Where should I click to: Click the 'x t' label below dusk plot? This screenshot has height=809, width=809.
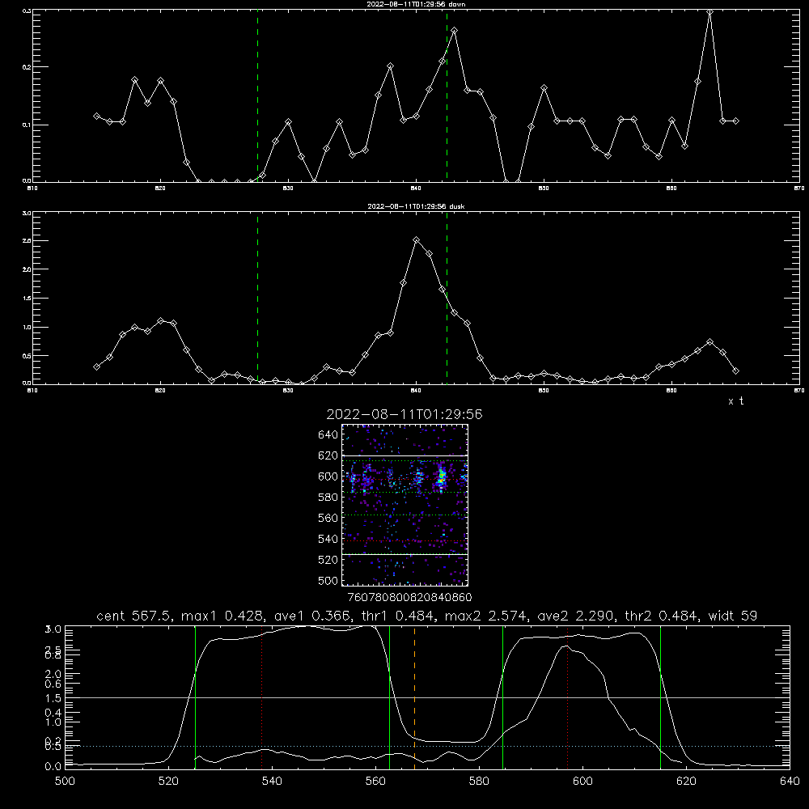pyautogui.click(x=735, y=401)
